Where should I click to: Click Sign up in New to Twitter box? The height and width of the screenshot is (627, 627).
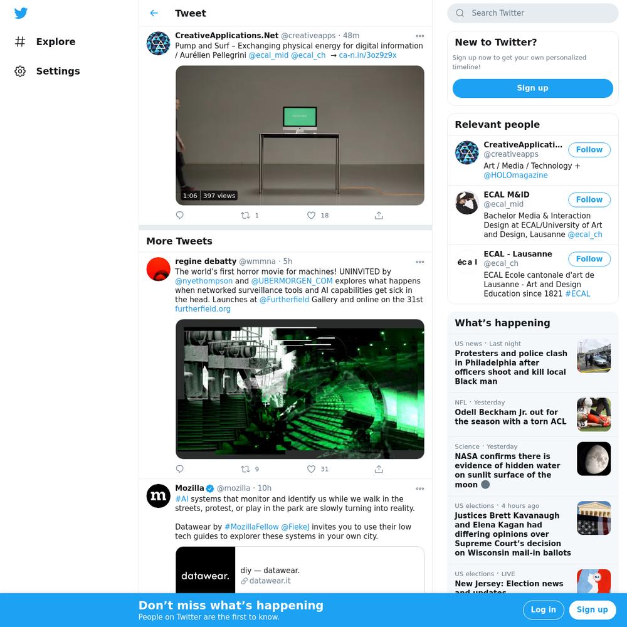click(532, 88)
